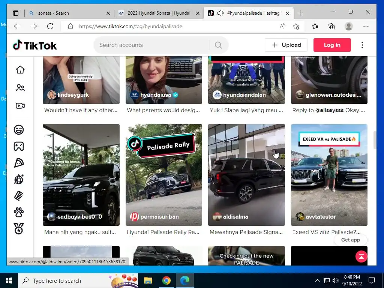Select the Gaming controller category
Screen dimensions: 384x288
tap(19, 146)
